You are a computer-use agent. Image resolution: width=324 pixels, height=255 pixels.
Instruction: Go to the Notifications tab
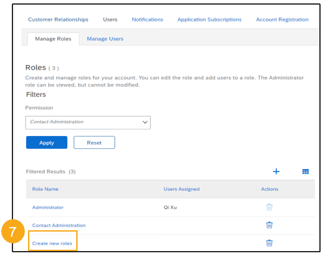[x=147, y=20]
